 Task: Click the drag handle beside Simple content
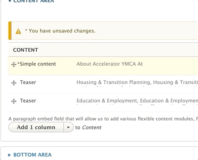(14, 64)
